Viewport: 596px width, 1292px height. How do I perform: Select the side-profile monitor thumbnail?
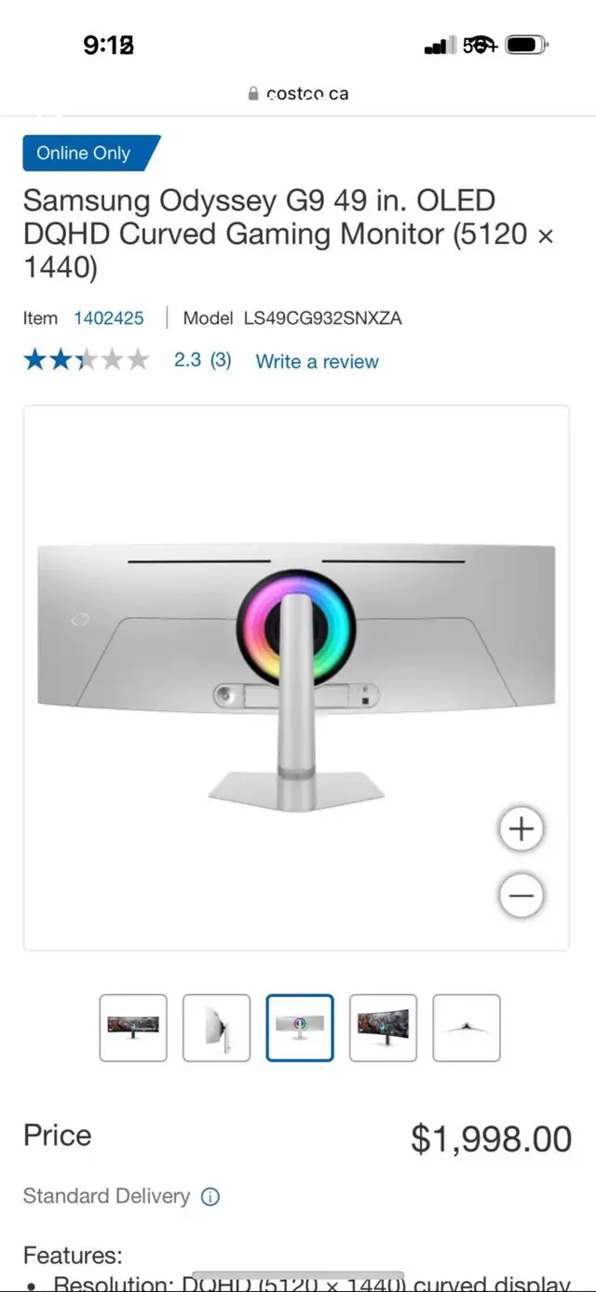[216, 1028]
